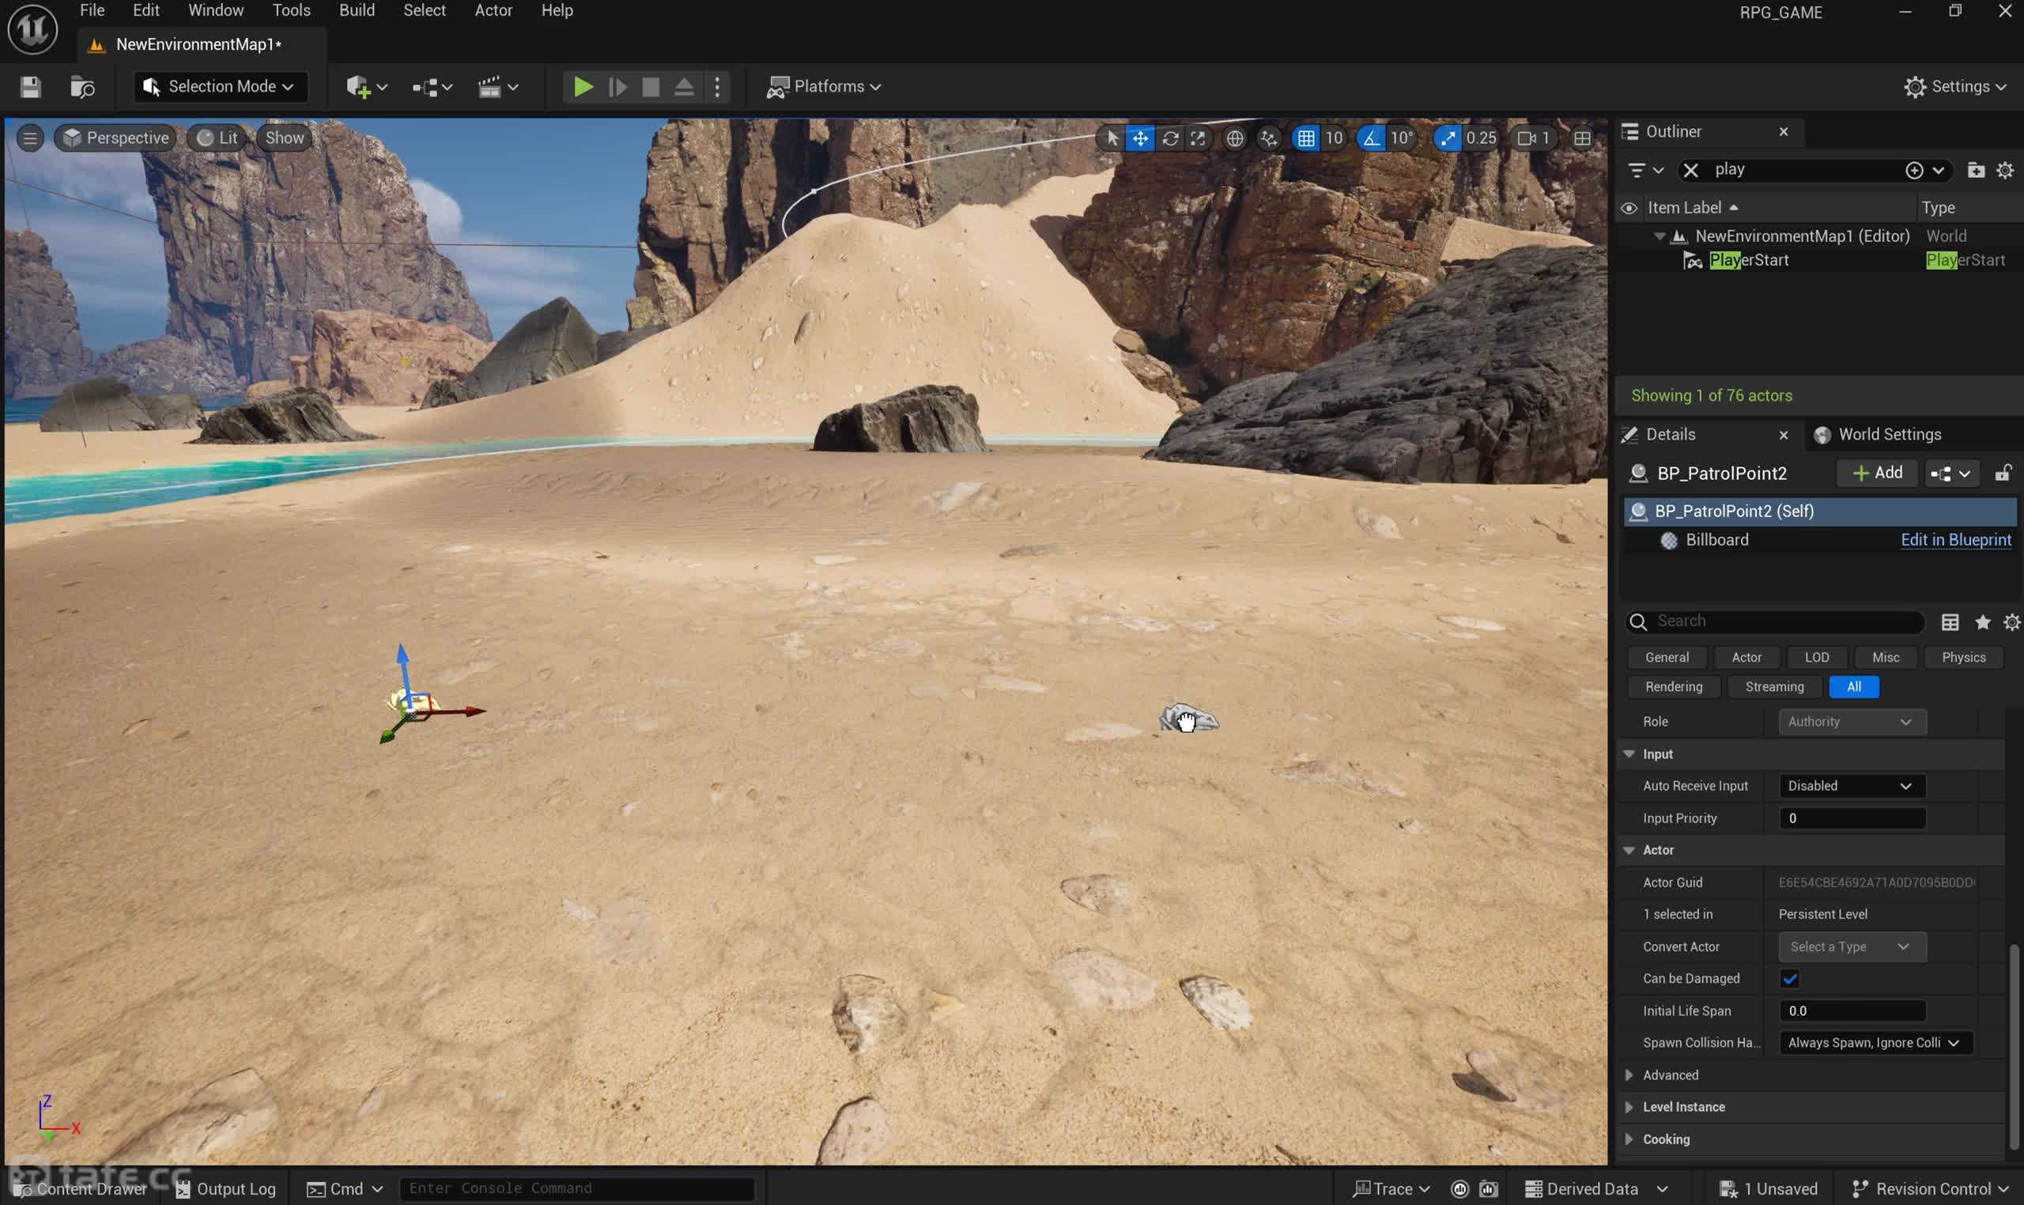Adjust camera speed setting
Image resolution: width=2024 pixels, height=1205 pixels.
point(1533,138)
